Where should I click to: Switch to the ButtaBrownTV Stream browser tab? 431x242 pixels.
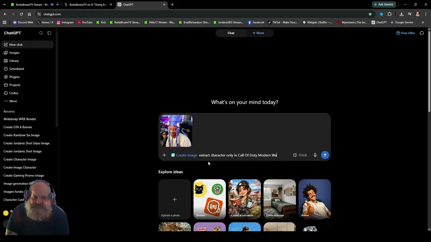(32, 5)
